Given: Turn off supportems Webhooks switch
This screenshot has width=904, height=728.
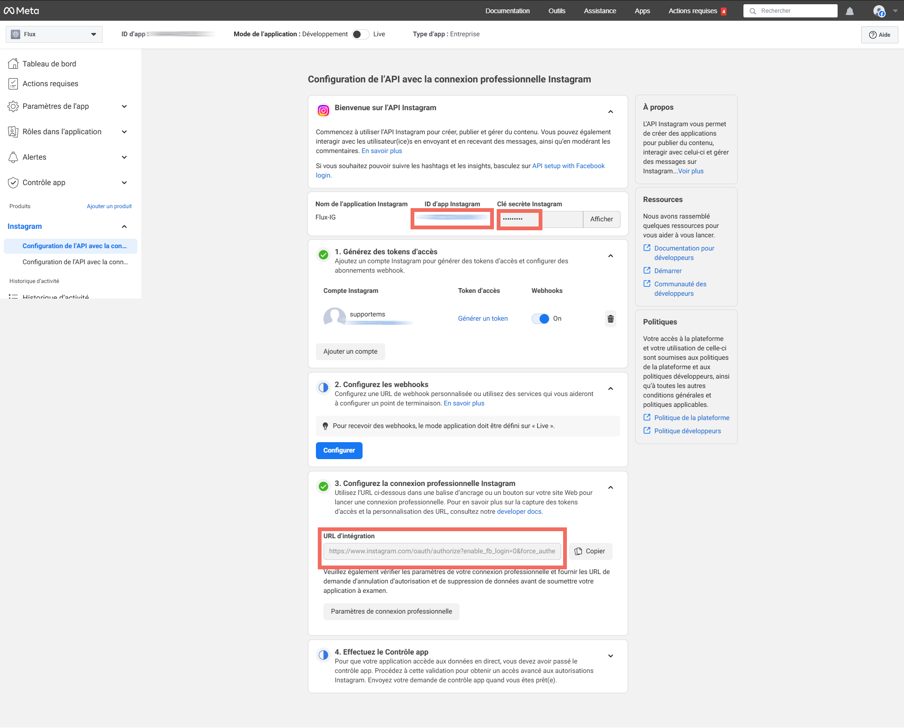Looking at the screenshot, I should pyautogui.click(x=541, y=319).
